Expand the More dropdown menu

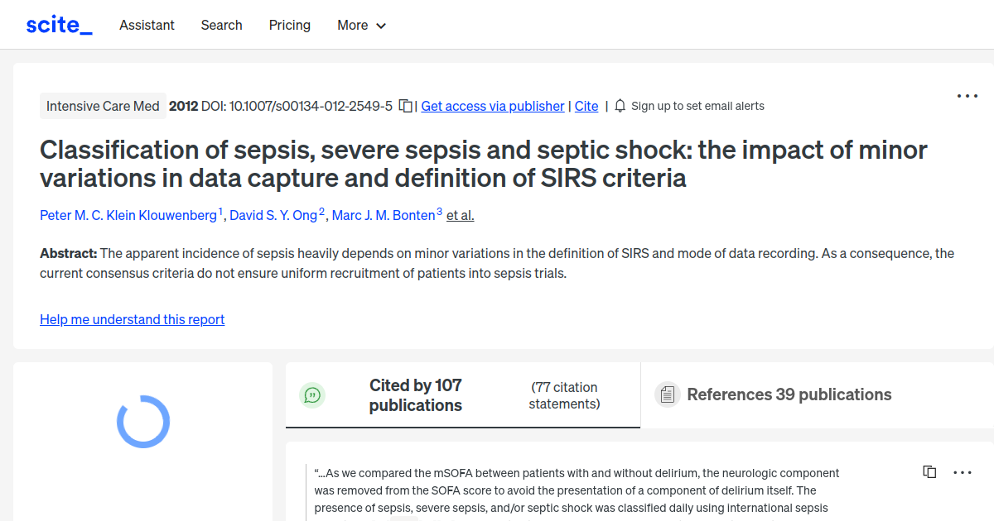[362, 25]
